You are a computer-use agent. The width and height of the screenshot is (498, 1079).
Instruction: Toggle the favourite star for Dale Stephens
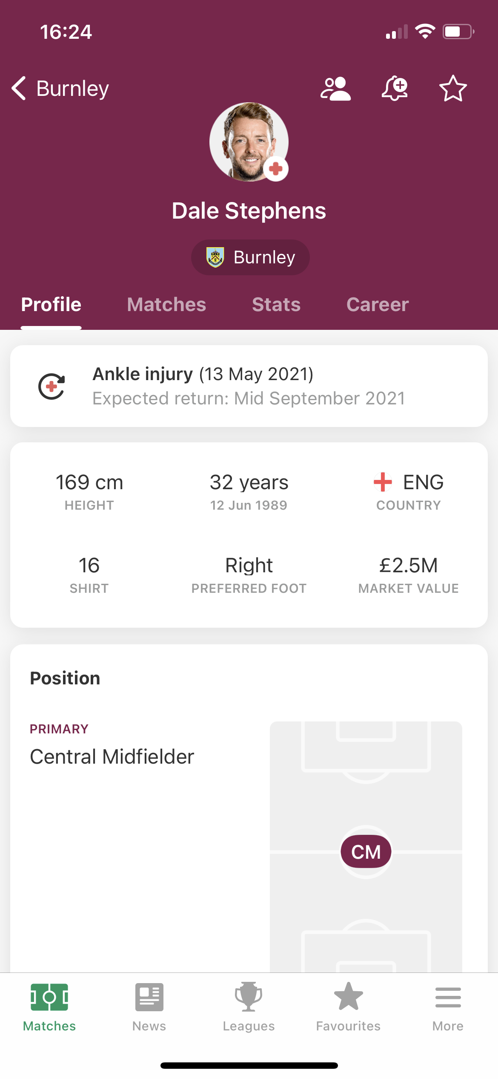click(x=453, y=89)
